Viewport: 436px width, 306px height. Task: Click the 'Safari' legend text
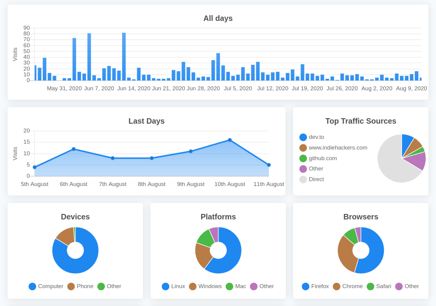pos(384,286)
